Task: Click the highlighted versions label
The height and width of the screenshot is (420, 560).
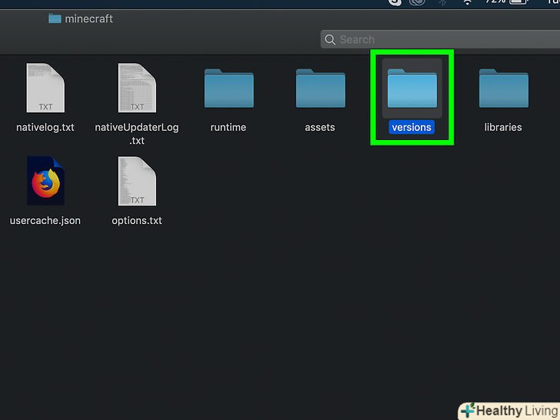Action: pyautogui.click(x=412, y=128)
